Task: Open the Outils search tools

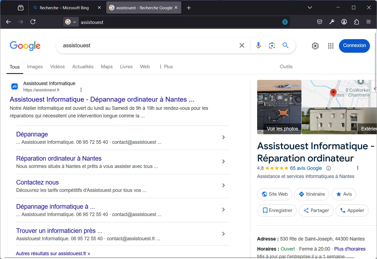Action: click(286, 67)
